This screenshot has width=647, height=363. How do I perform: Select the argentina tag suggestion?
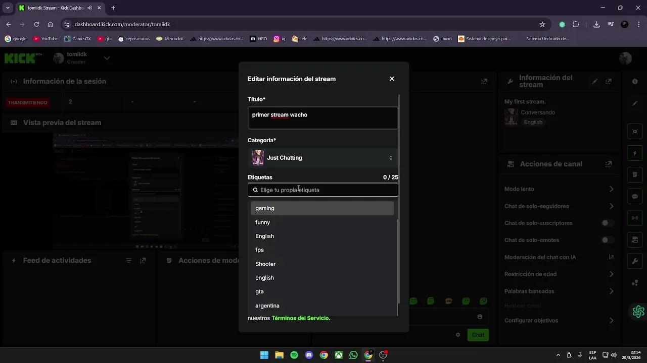322,306
